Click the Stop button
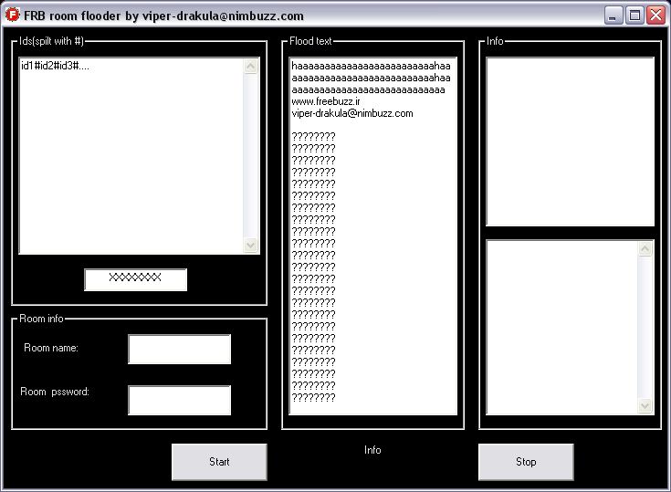Viewport: 671px width, 492px height. point(526,462)
